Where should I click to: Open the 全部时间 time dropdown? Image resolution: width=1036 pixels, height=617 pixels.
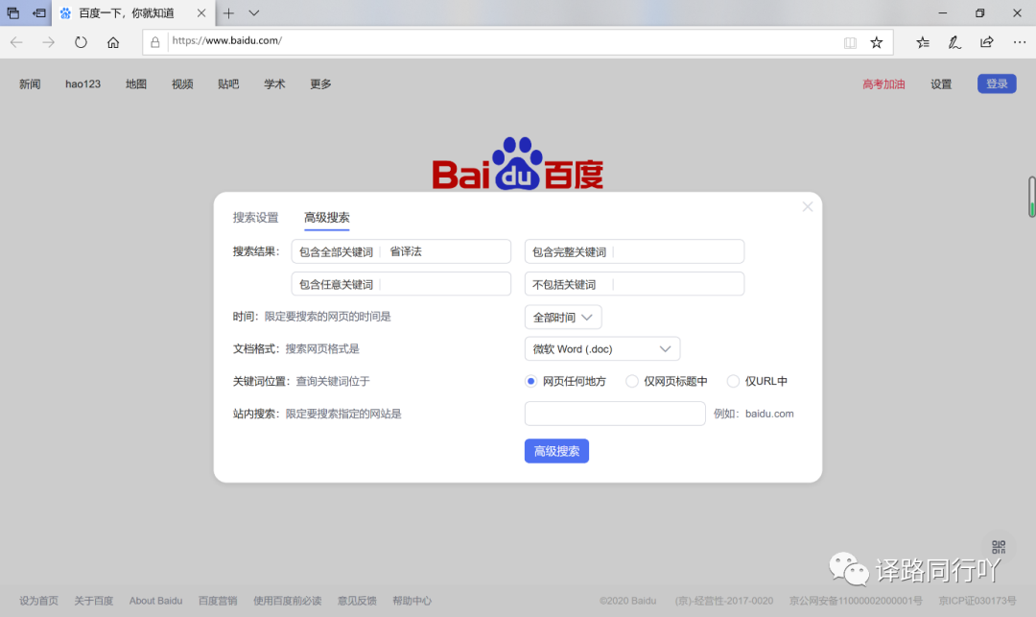(563, 317)
